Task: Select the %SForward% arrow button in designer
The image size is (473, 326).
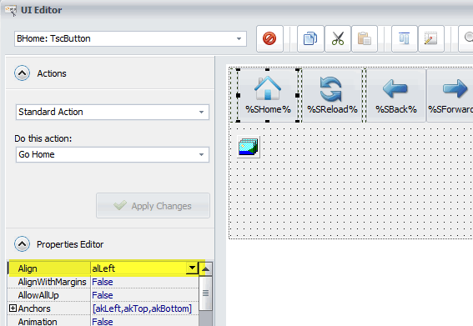Action: tap(450, 95)
